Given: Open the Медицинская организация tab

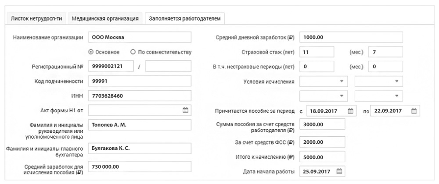Looking at the screenshot, I should click(105, 19).
